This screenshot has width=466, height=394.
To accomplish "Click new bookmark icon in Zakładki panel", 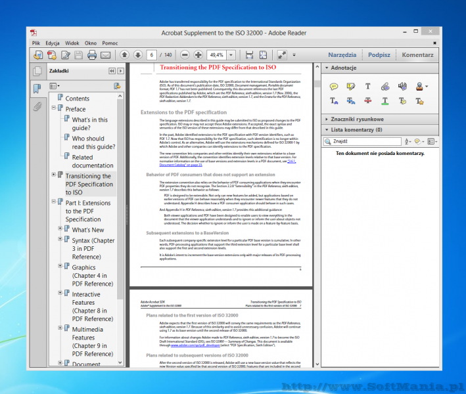I will (x=117, y=86).
